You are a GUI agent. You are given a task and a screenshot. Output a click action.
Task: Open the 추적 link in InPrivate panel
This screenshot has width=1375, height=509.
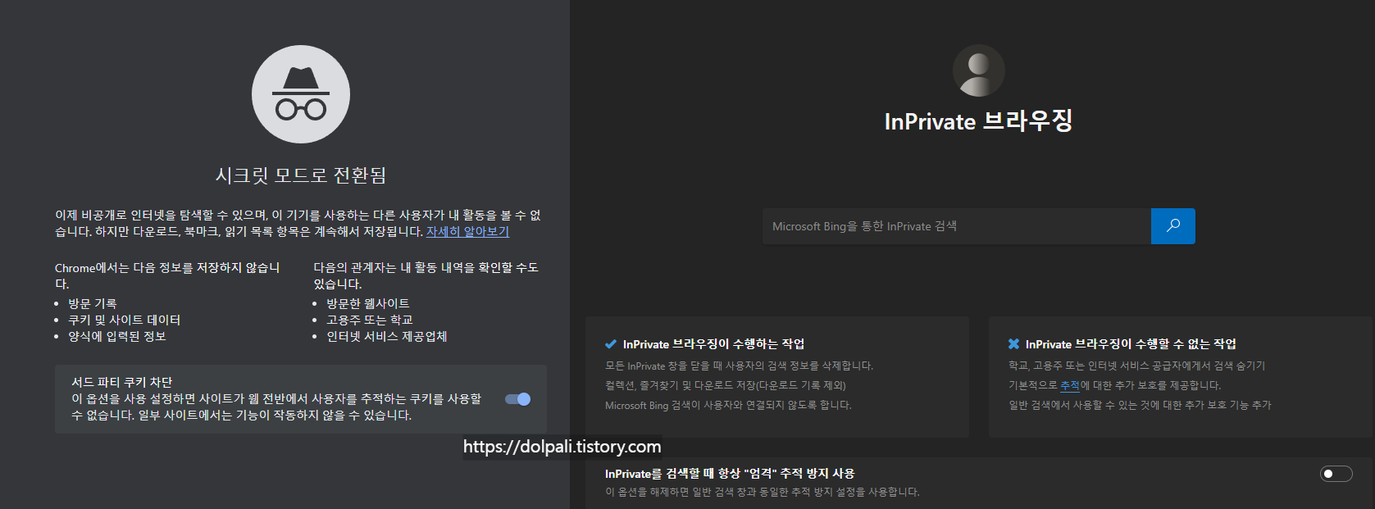(x=1070, y=385)
